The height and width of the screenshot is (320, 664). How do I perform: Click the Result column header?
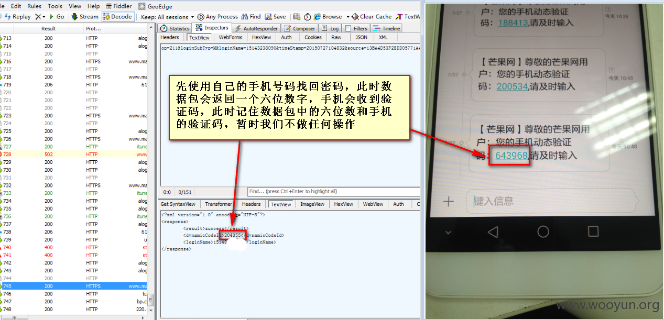pyautogui.click(x=49, y=29)
